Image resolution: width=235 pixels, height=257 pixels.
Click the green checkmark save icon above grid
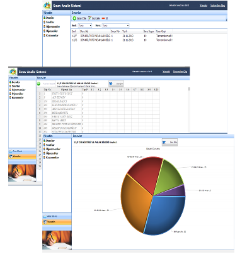tap(38, 84)
